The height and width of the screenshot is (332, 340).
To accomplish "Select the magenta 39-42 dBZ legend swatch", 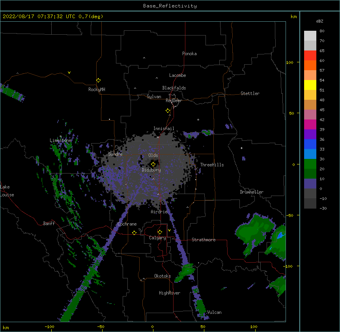I will coord(310,124).
